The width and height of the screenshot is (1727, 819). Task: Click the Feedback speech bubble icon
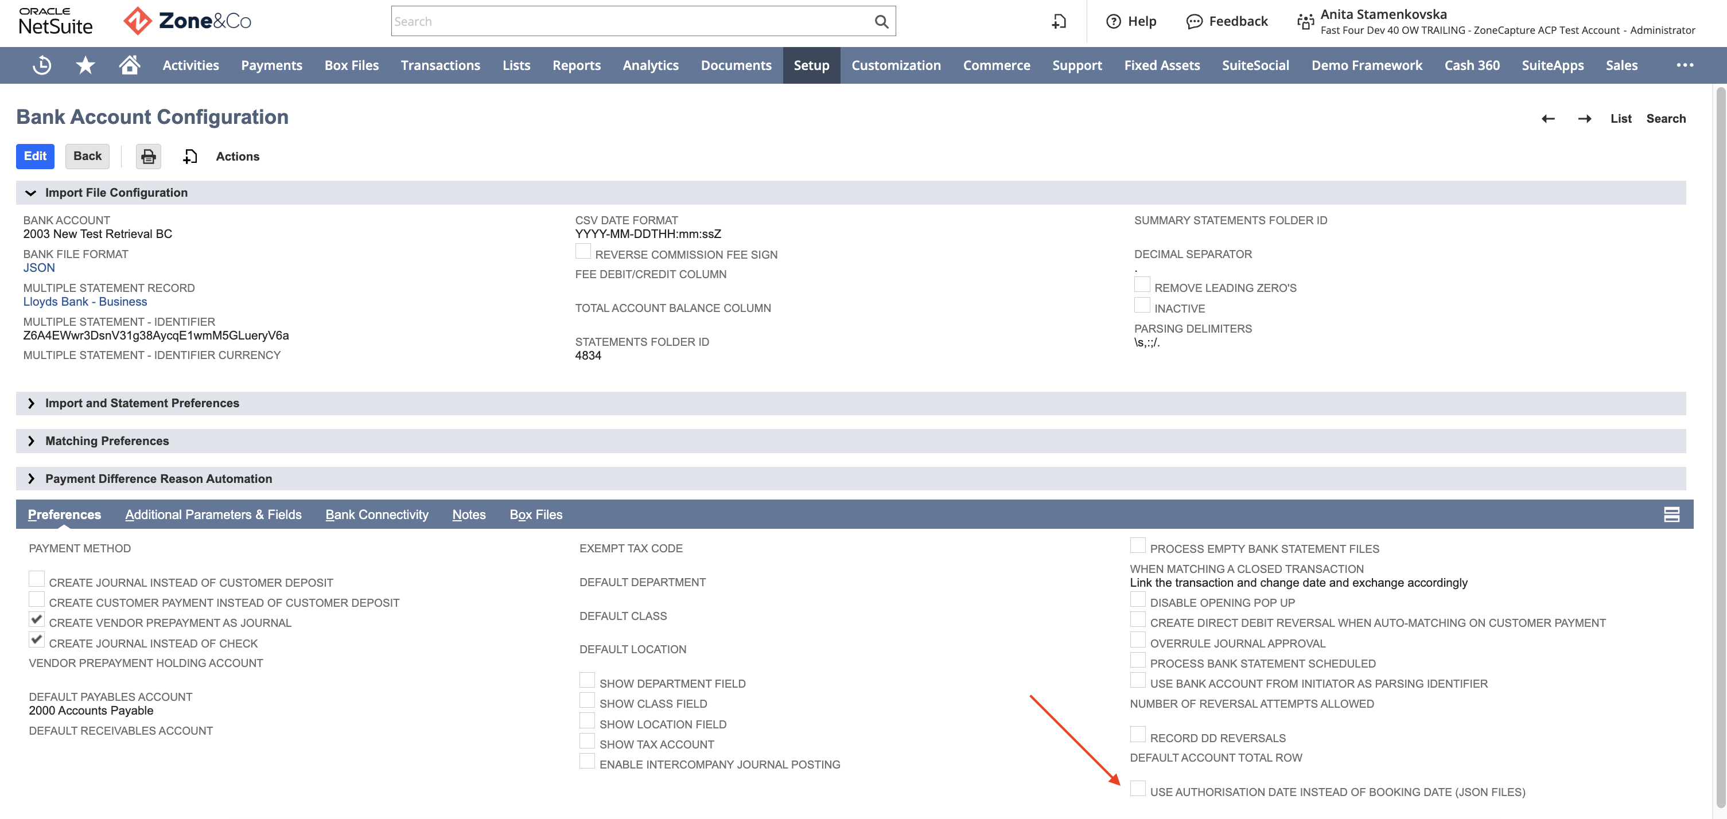point(1194,21)
